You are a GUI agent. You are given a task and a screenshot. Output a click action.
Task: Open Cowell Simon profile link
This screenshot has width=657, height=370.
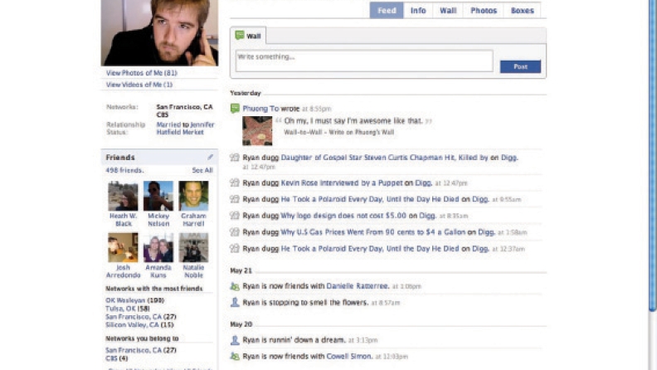pyautogui.click(x=349, y=357)
